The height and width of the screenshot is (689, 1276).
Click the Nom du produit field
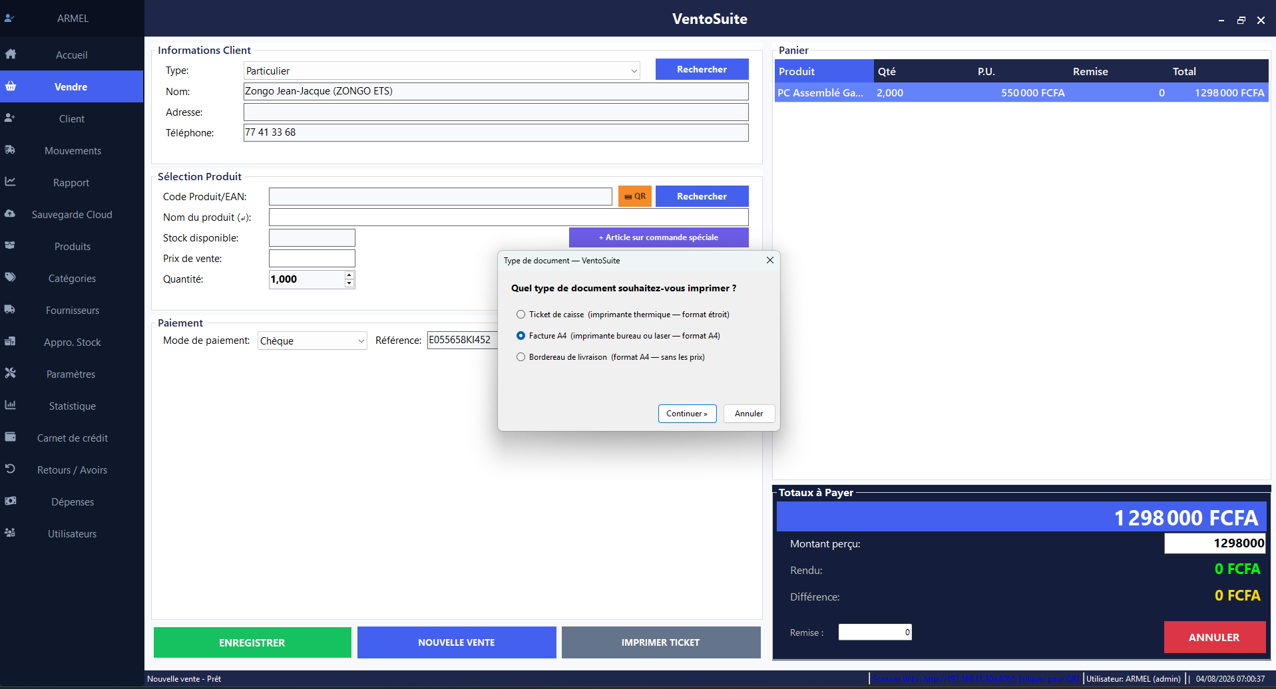509,217
